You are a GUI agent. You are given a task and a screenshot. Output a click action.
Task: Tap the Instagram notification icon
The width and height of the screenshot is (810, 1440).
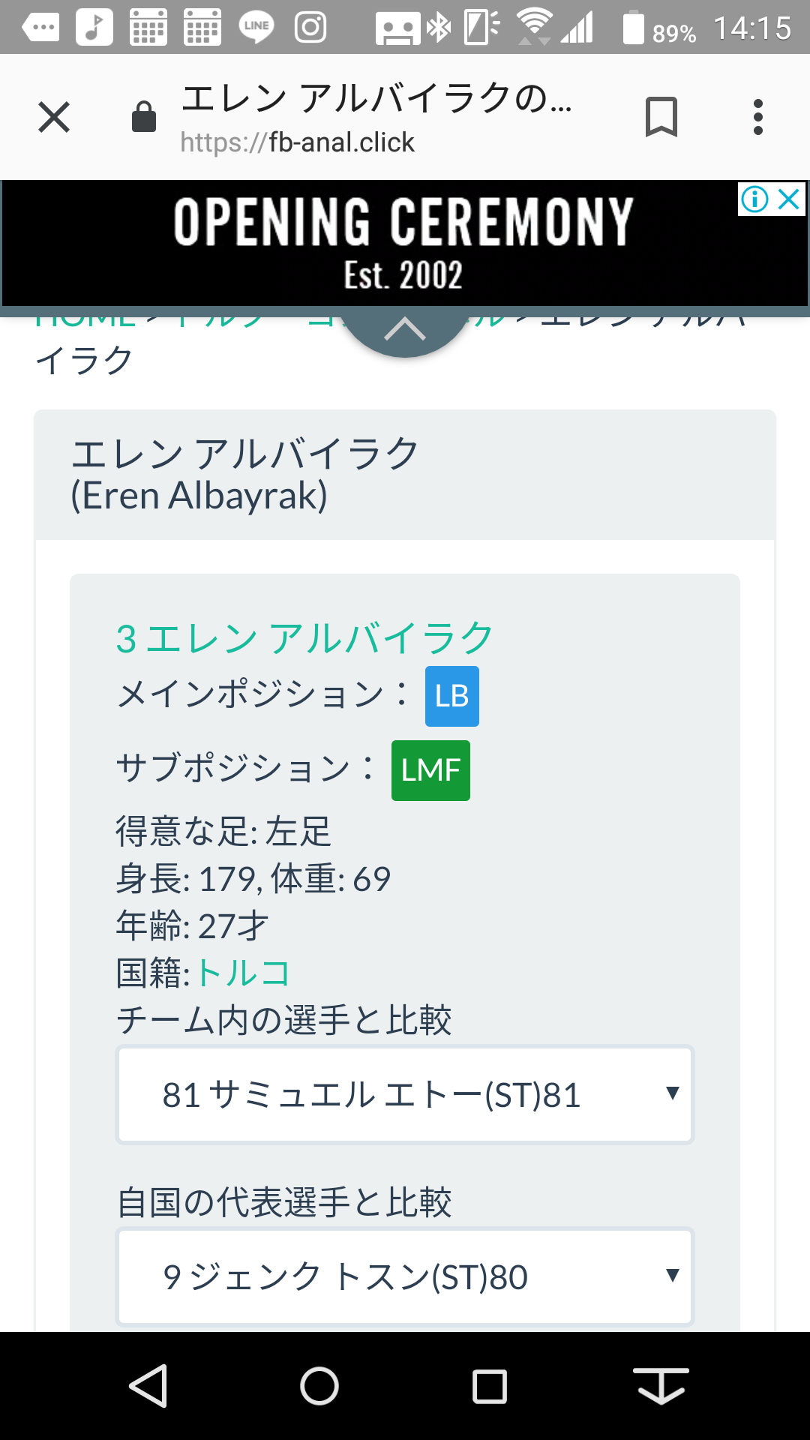tap(310, 28)
